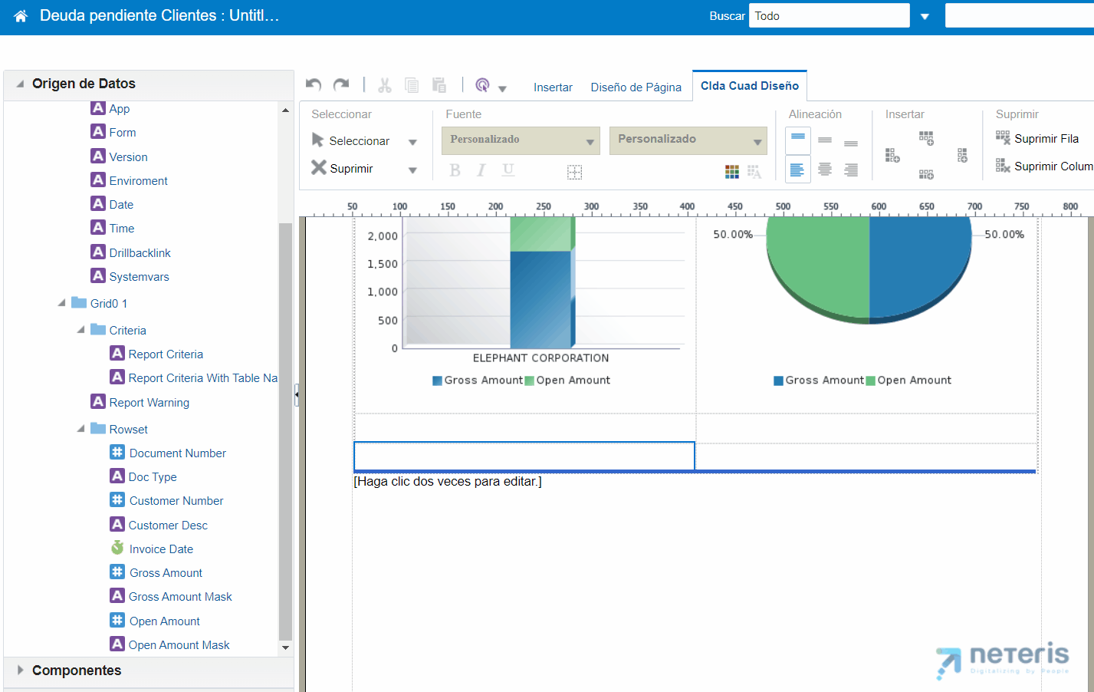Click the Suprimir Fila button label
This screenshot has width=1094, height=692.
click(x=1046, y=139)
